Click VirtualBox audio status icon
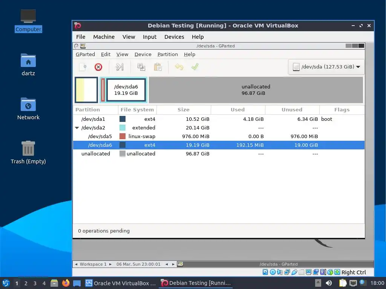Screen dimensions: 386x289 (x=280, y=272)
